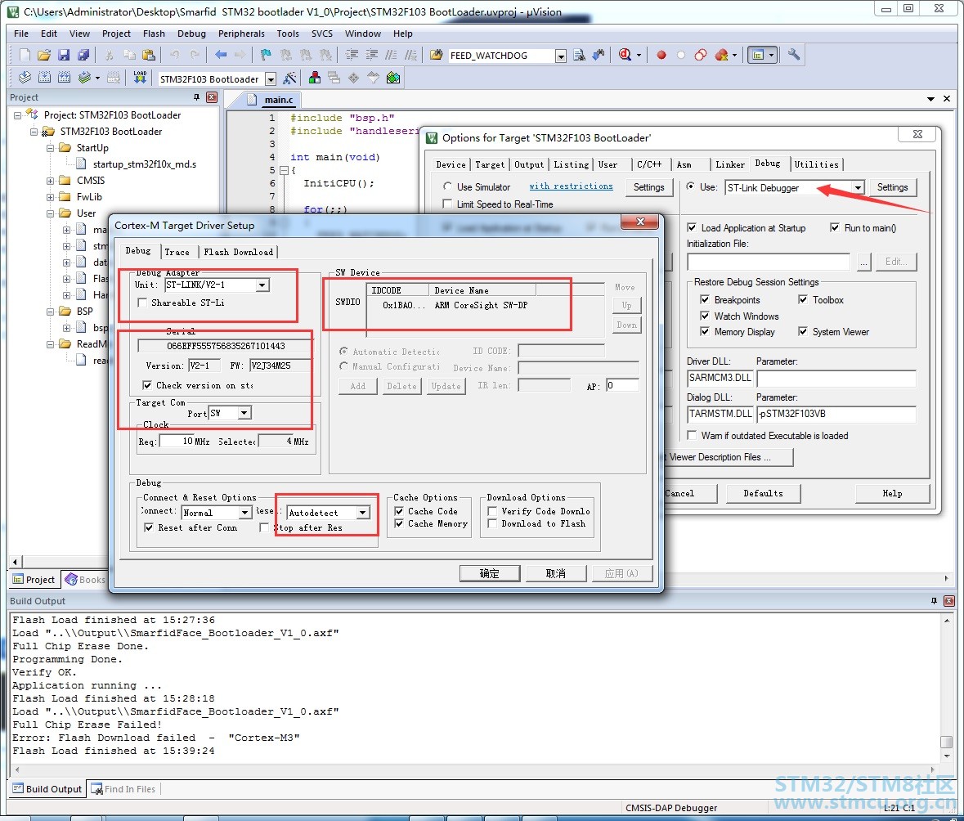This screenshot has width=964, height=821.
Task: Toggle Shareable ST-Link checkbox
Action: click(142, 303)
